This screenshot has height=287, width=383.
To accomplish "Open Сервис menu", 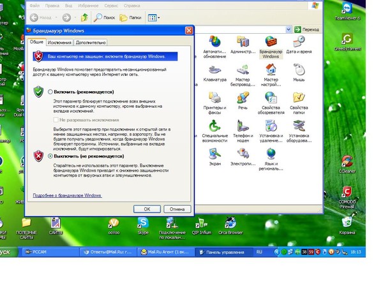I will (x=111, y=5).
